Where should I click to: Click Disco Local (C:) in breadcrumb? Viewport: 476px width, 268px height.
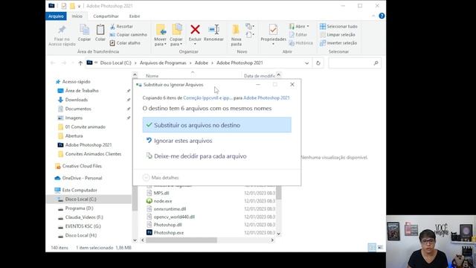pyautogui.click(x=116, y=63)
